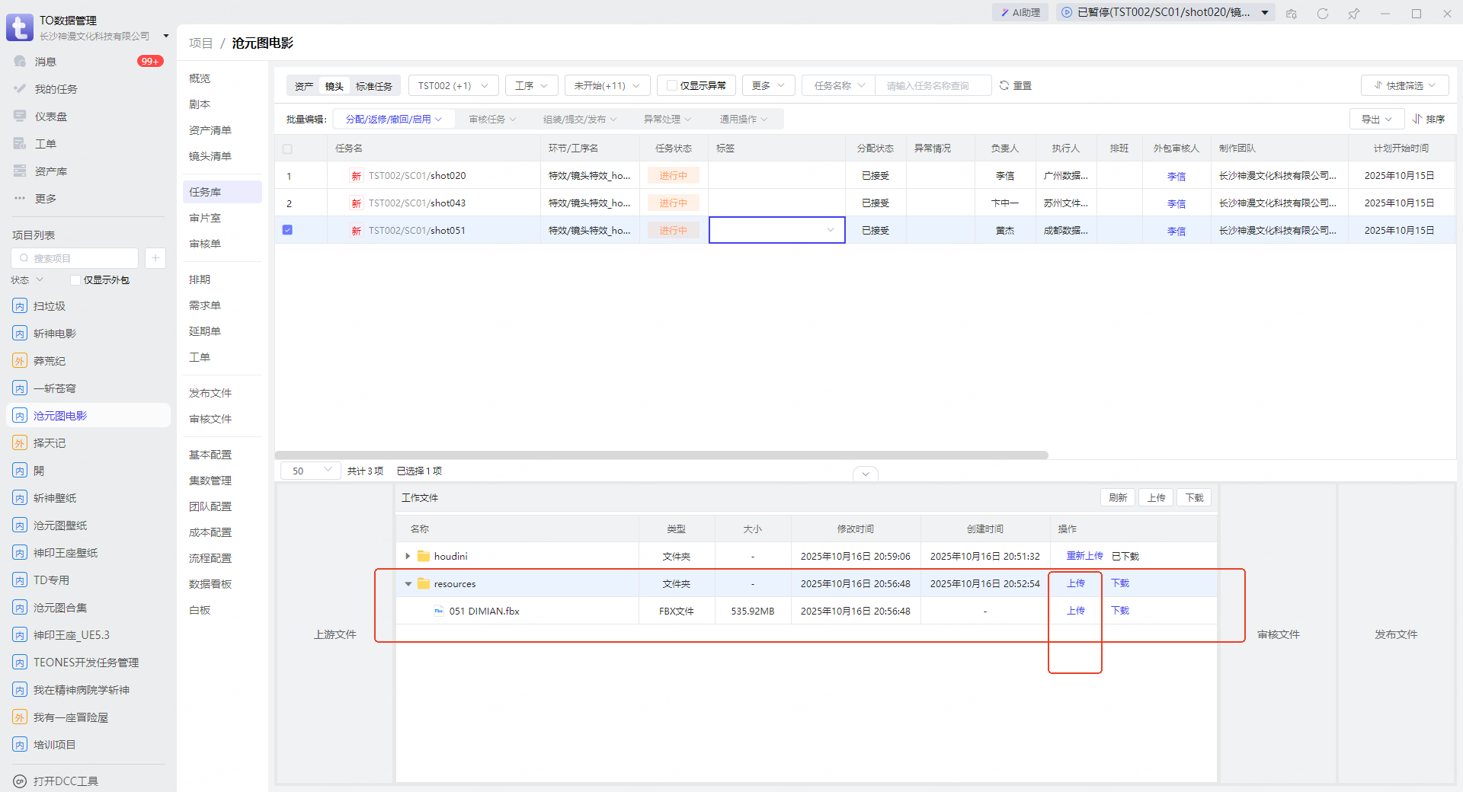Click the pin icon in title bar

click(x=1353, y=14)
